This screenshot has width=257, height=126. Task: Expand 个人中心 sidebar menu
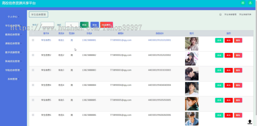[13, 17]
